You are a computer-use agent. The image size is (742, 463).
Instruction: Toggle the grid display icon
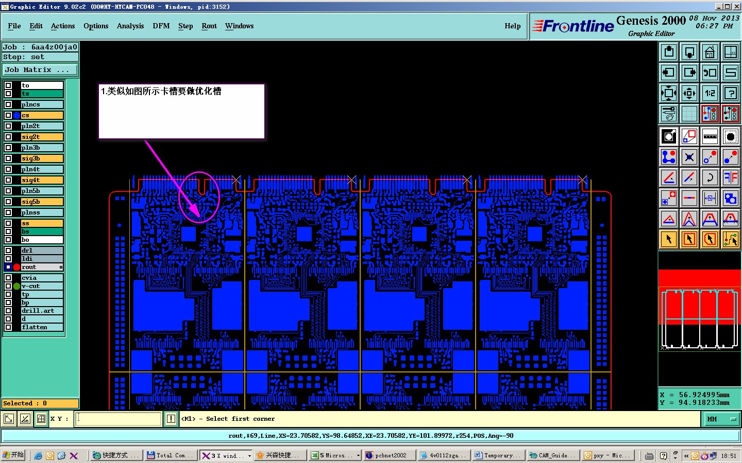coord(689,114)
